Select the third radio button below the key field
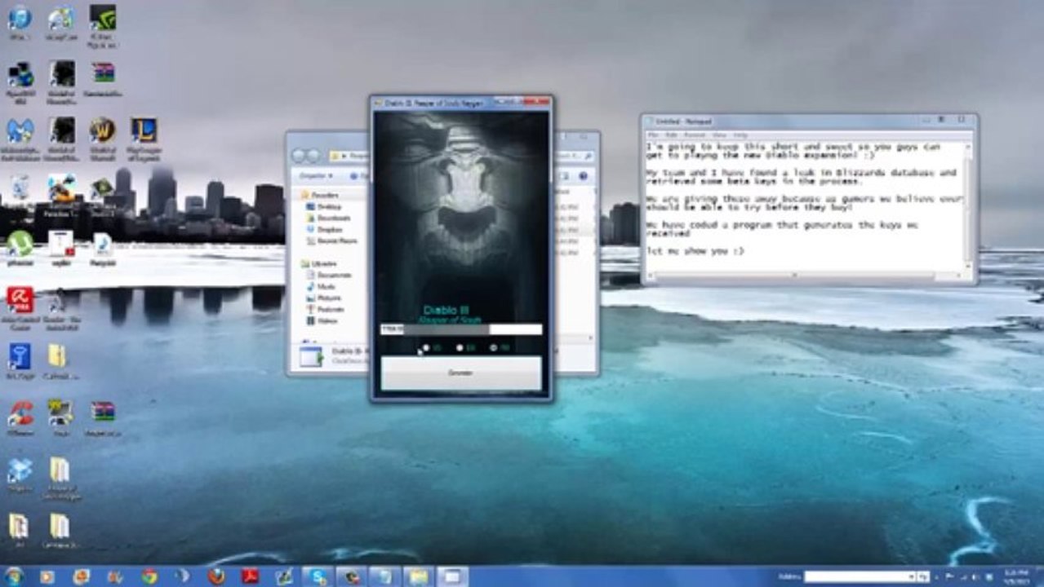1044x587 pixels. (x=494, y=348)
